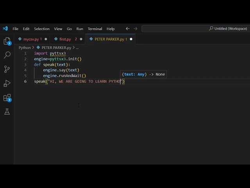Click line number 1 in the gutter

pos(25,53)
